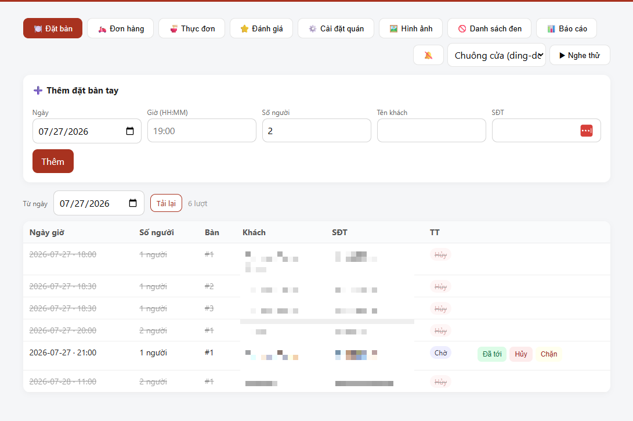Image resolution: width=633 pixels, height=421 pixels.
Task: Click the 6 lượt count label
Action: pos(197,204)
